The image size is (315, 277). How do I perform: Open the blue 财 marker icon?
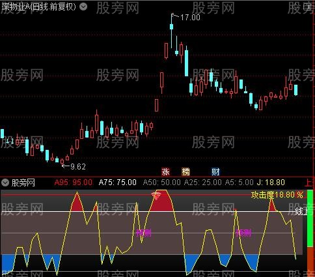(x=215, y=172)
